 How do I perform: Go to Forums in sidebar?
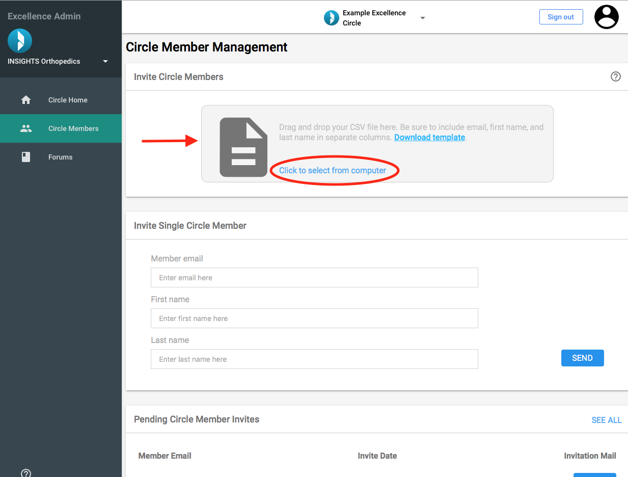tap(60, 157)
